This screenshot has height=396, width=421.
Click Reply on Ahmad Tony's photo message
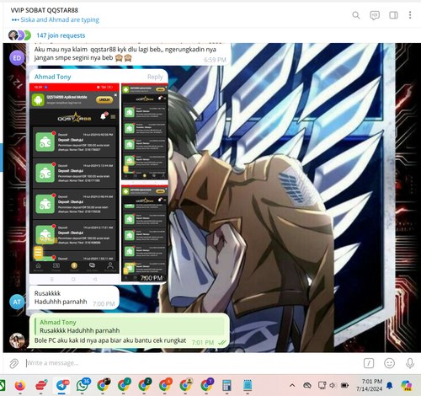[155, 77]
